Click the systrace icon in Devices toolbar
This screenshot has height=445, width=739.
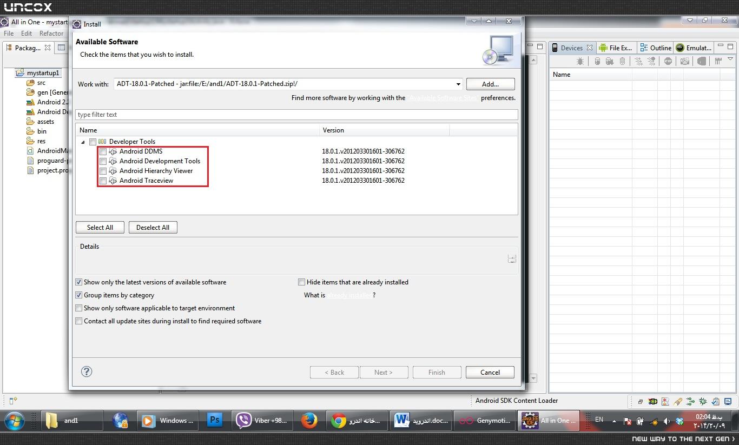click(718, 62)
